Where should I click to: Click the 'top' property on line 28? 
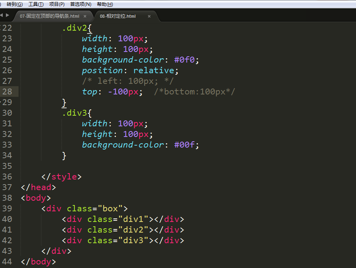coord(89,92)
